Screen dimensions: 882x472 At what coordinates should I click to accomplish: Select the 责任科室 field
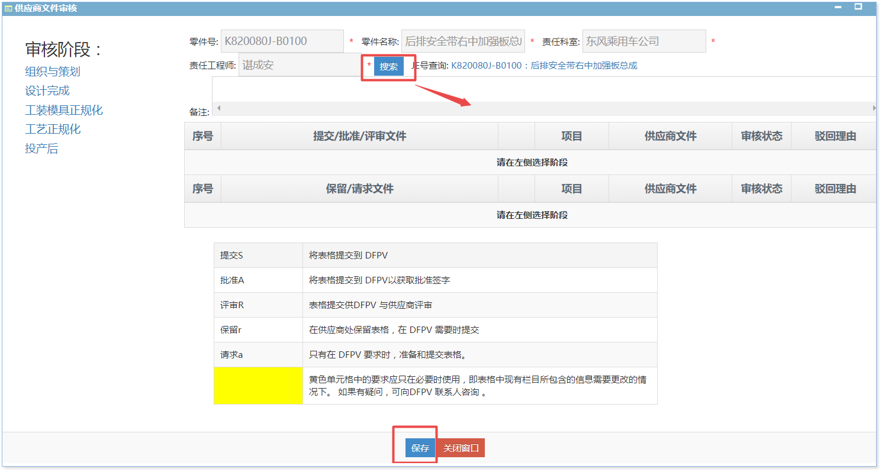[643, 41]
